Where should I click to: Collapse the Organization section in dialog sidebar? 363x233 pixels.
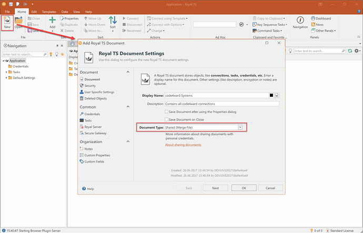(127, 142)
